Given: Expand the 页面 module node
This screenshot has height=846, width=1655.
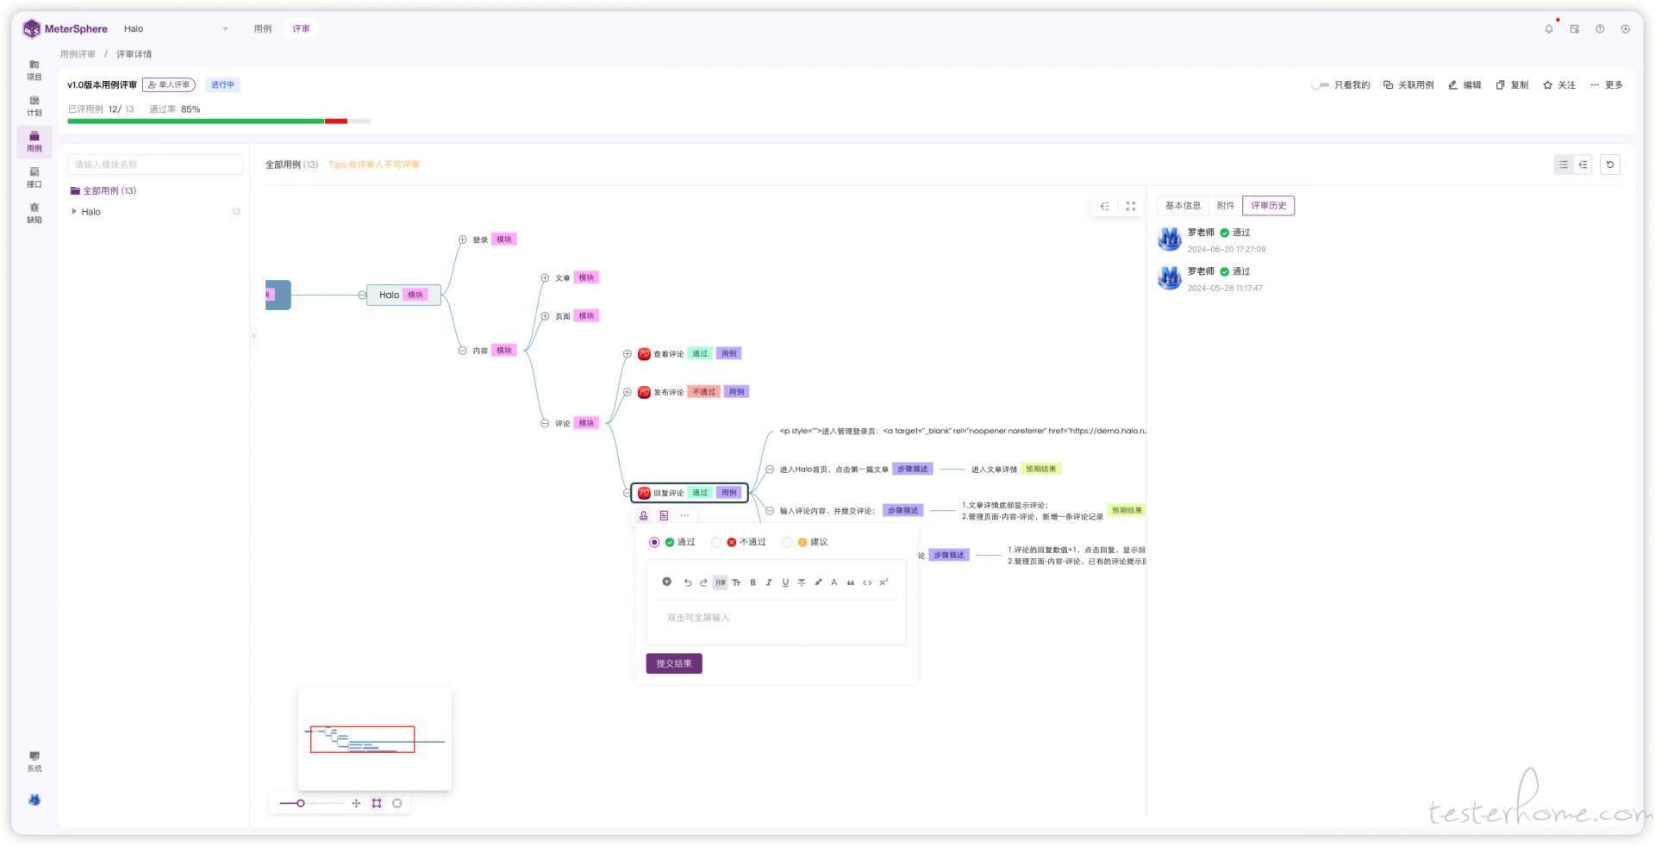Looking at the screenshot, I should point(545,316).
